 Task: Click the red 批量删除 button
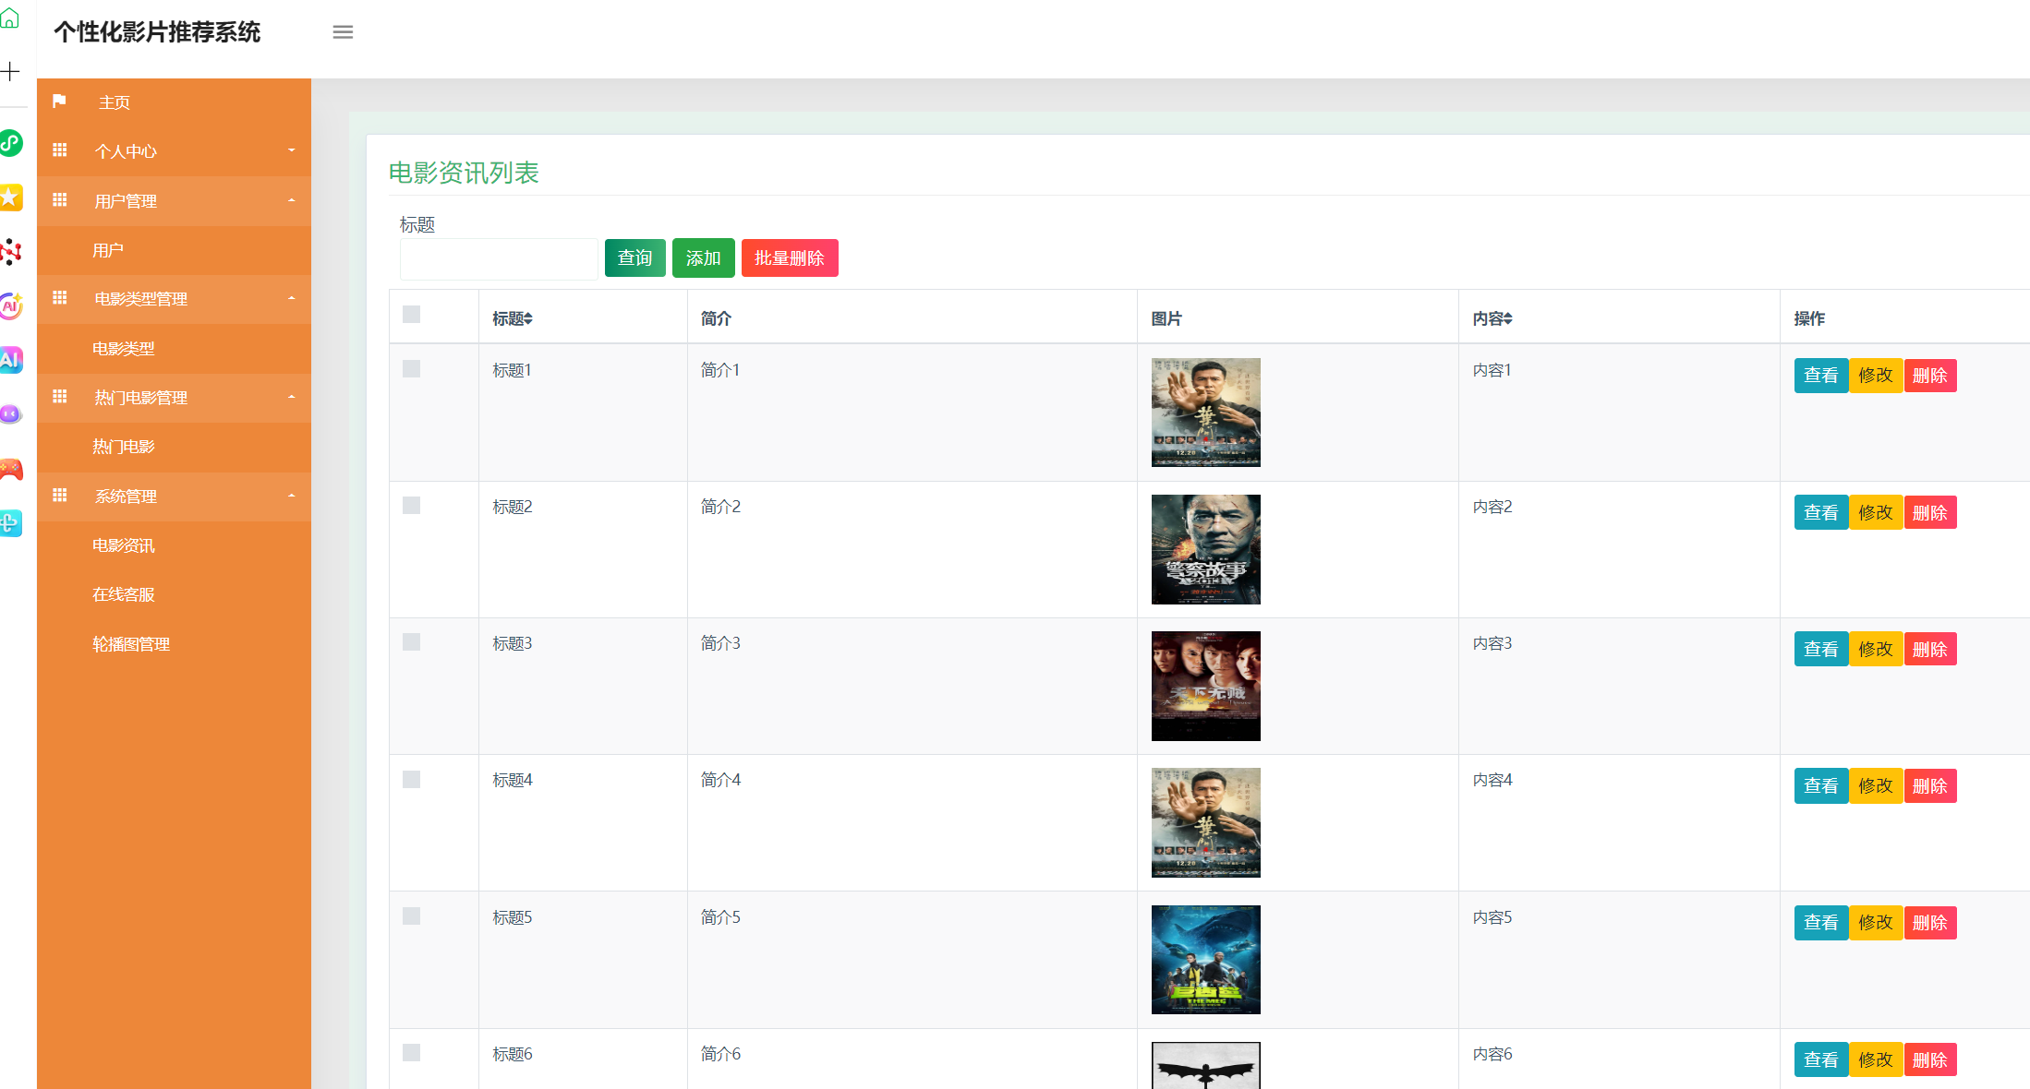click(x=789, y=258)
